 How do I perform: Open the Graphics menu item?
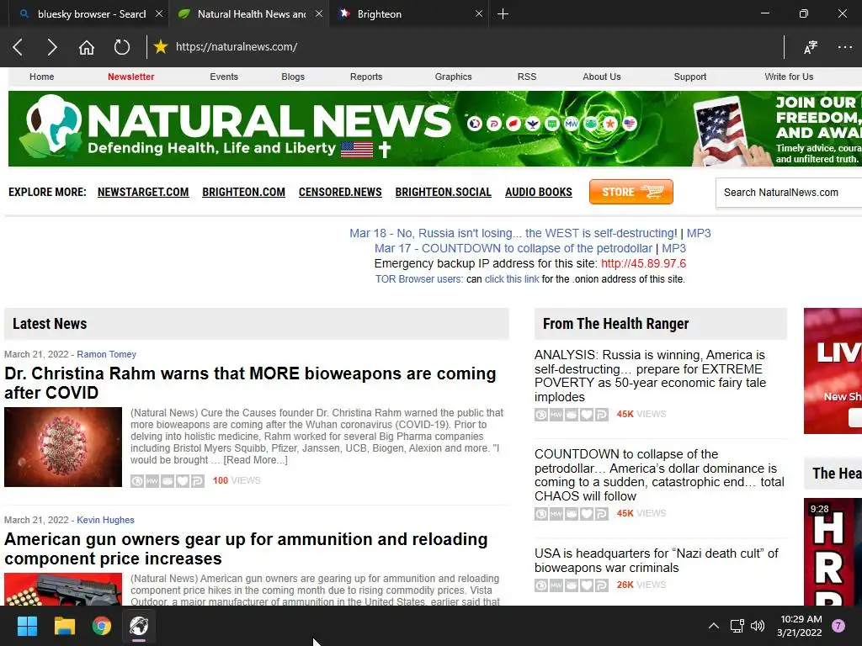(454, 77)
